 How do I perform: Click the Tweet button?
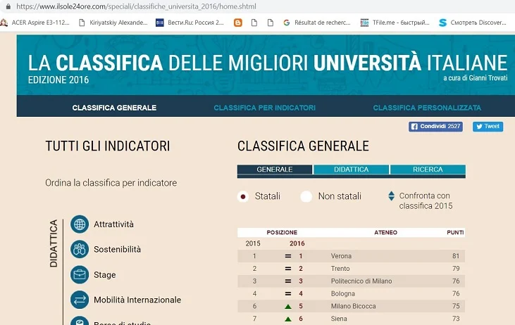[x=488, y=127]
